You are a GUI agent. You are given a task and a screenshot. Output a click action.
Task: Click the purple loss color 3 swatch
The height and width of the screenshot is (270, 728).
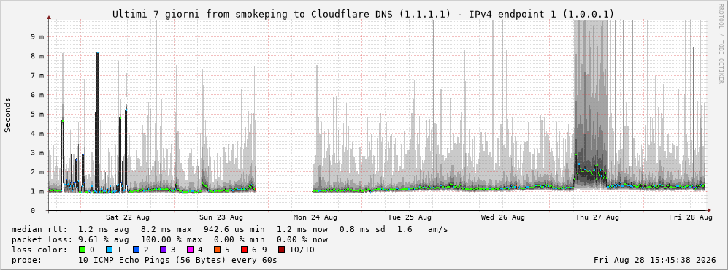[x=163, y=250]
